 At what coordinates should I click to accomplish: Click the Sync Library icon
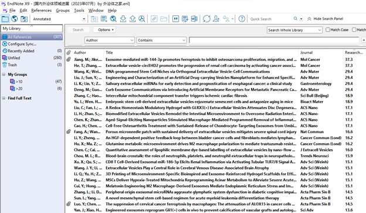(x=206, y=19)
